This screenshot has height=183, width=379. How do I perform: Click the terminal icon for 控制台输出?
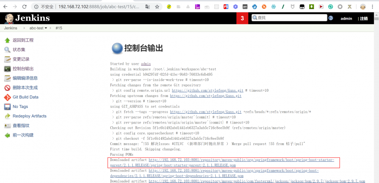[7, 69]
